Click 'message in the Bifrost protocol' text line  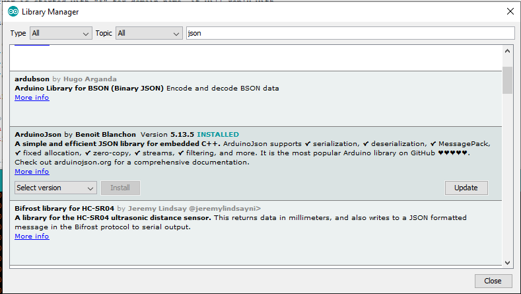[102, 227]
